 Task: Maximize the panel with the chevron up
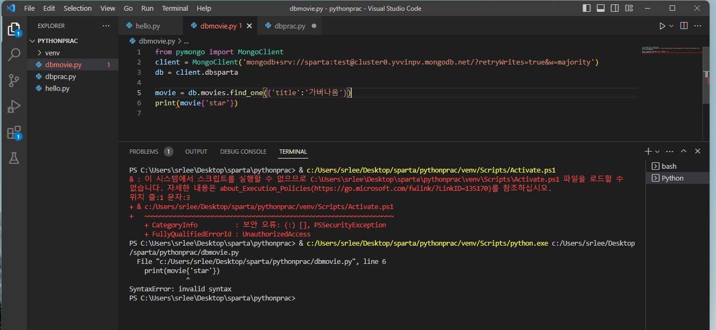pyautogui.click(x=684, y=151)
